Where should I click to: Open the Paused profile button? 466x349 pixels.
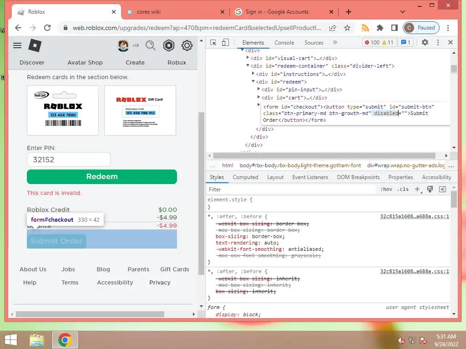point(421,28)
